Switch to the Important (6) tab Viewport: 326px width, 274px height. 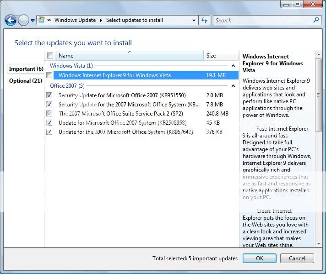point(26,69)
